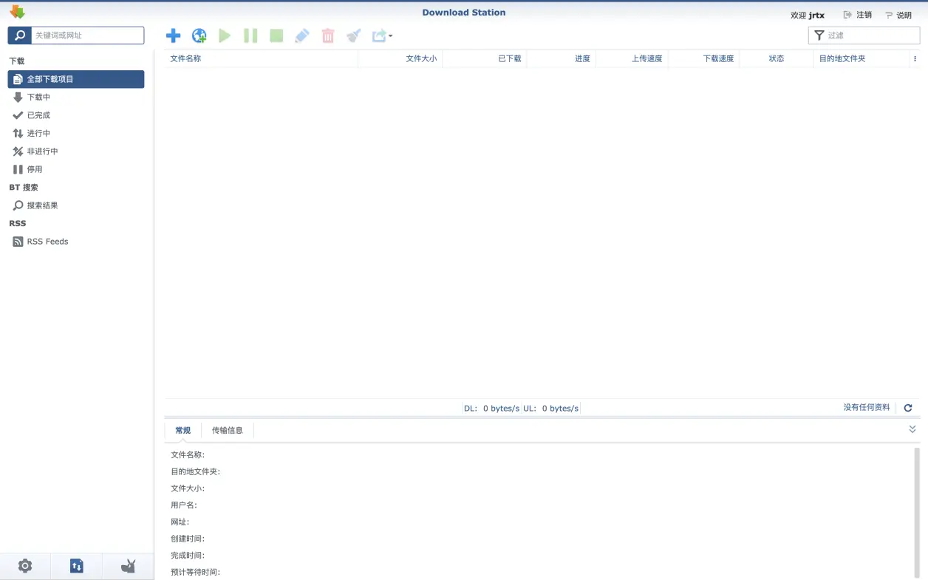Open the share action dropdown arrow

coord(390,35)
